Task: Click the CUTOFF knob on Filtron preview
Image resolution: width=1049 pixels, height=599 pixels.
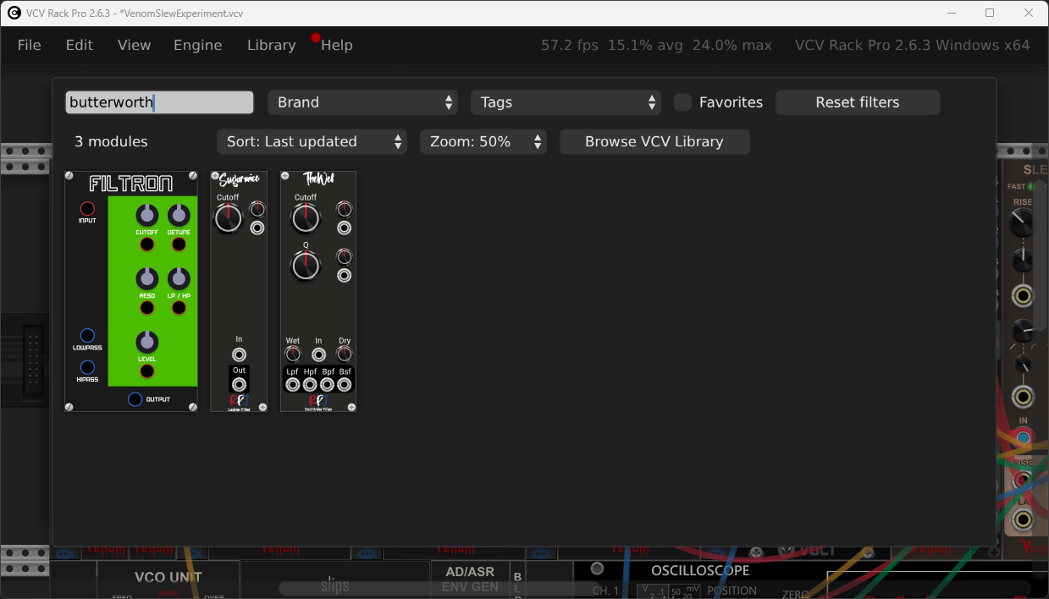Action: coord(147,215)
